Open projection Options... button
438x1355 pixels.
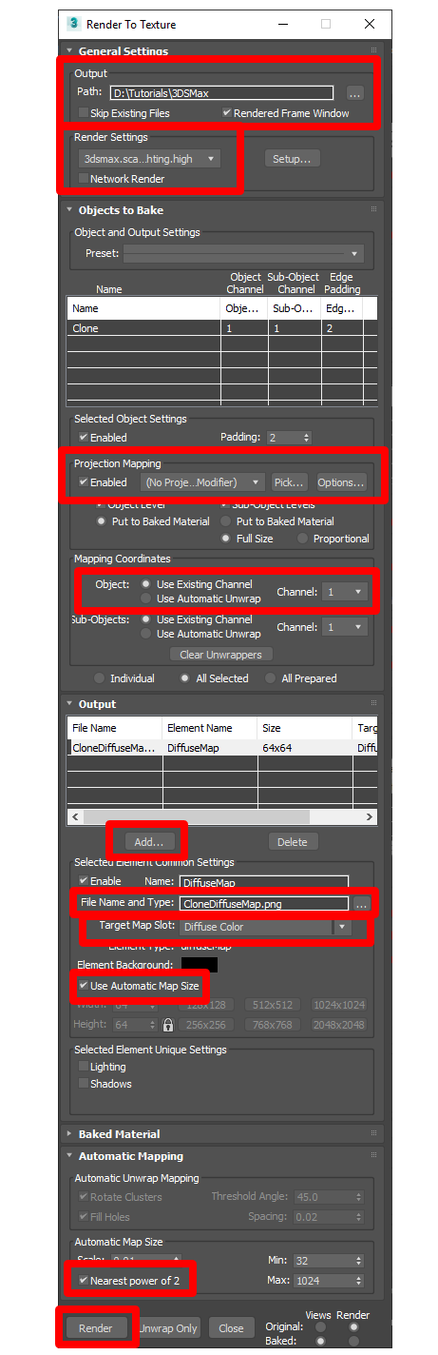pos(341,482)
